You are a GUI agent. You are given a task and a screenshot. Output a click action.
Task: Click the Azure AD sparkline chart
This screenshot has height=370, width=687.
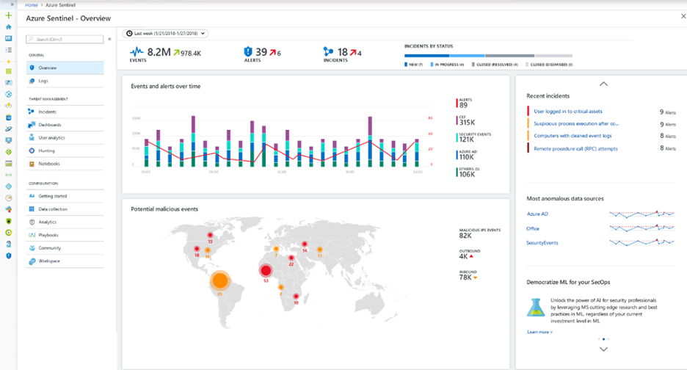[642, 214]
